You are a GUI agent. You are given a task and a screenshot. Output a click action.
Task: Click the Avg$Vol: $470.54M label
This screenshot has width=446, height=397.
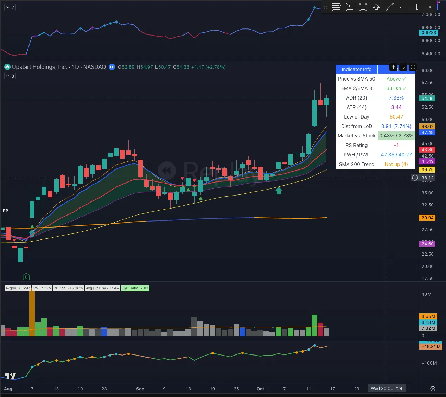(x=103, y=288)
